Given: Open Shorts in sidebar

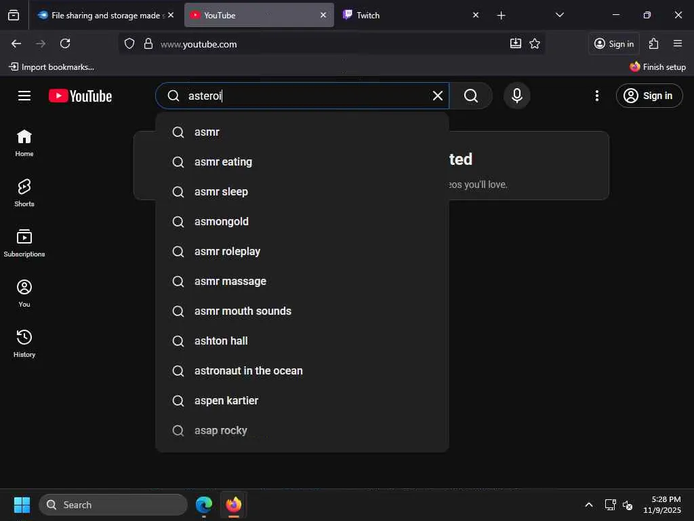Looking at the screenshot, I should (x=24, y=193).
